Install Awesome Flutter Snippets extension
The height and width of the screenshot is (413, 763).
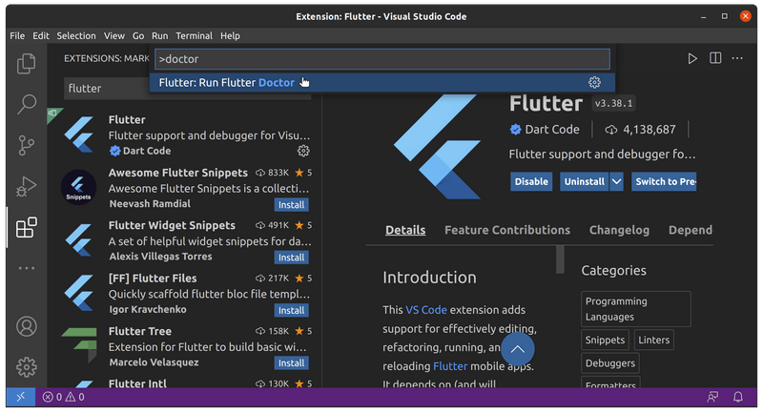tap(291, 204)
